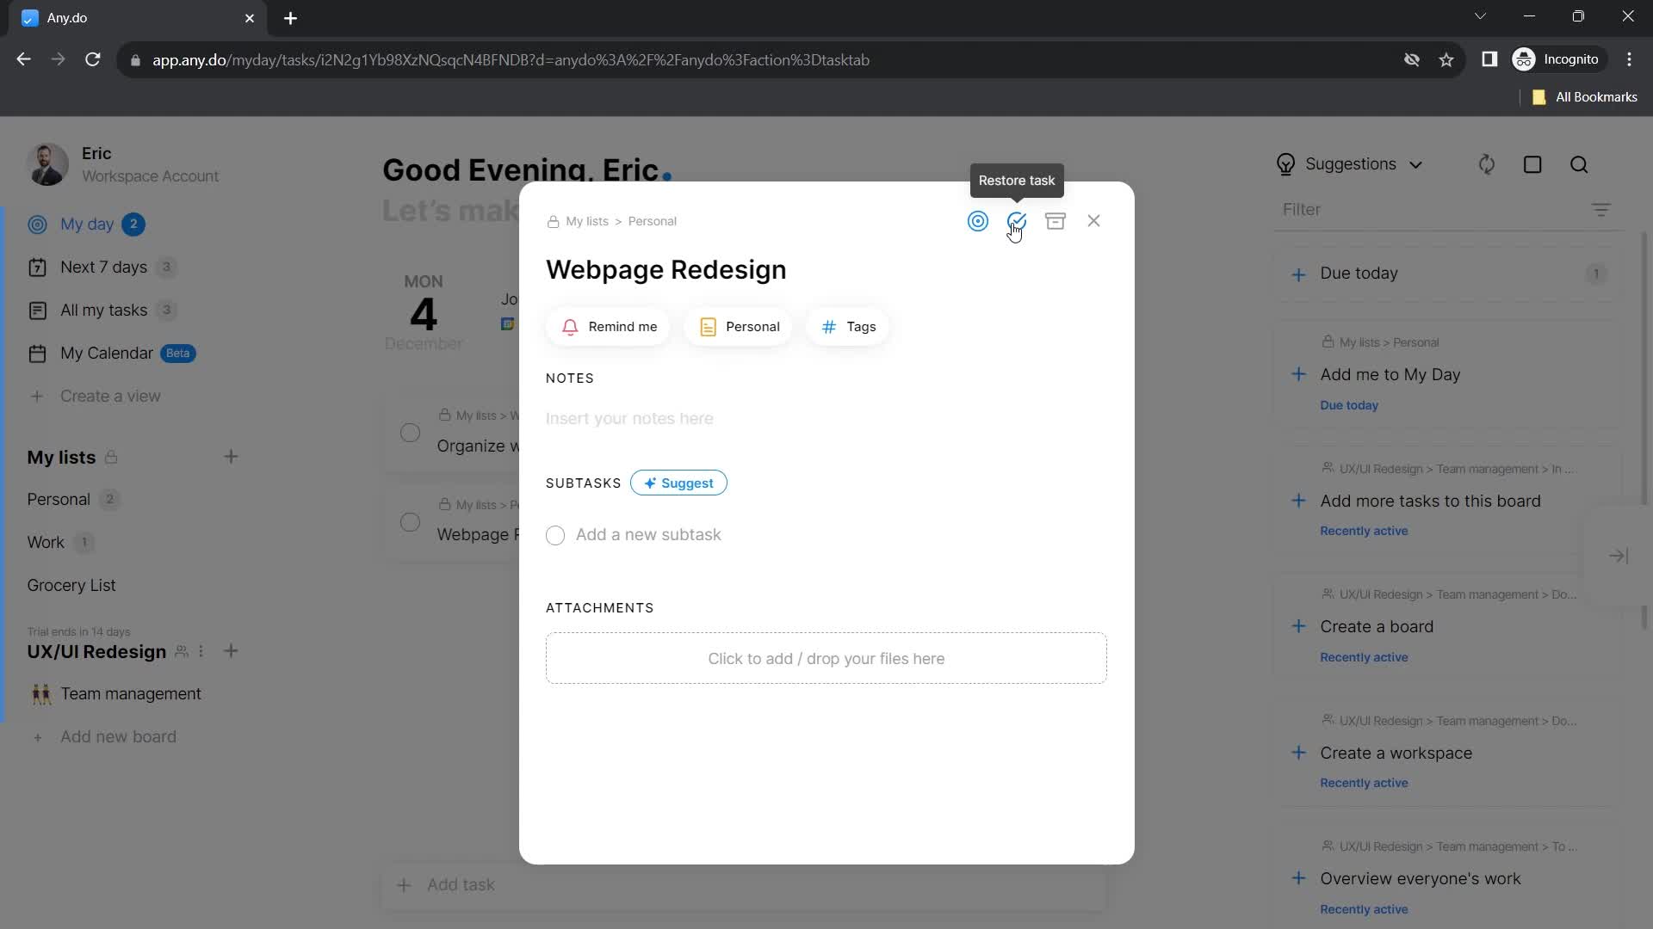Toggle Organize task checkbox on left
Screen dimensions: 1653x929
(x=410, y=431)
